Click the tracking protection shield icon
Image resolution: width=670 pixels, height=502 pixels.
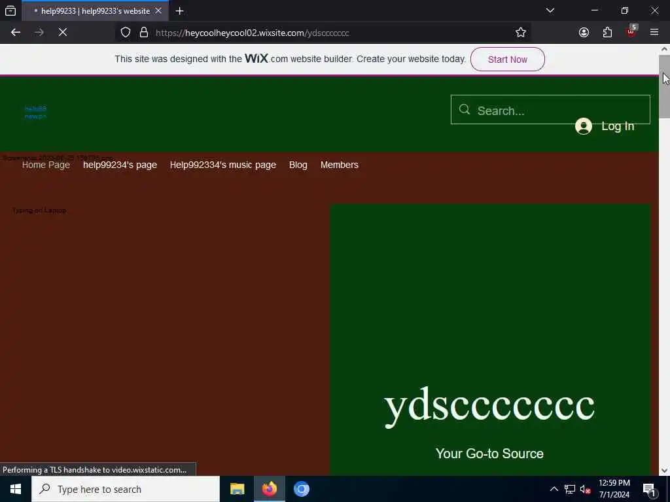point(126,33)
